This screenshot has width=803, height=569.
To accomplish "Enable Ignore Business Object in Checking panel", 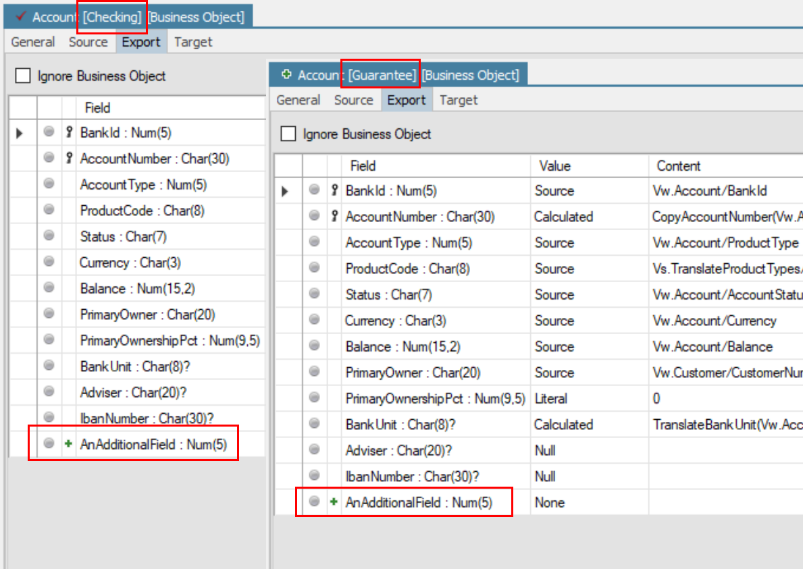I will 22,76.
